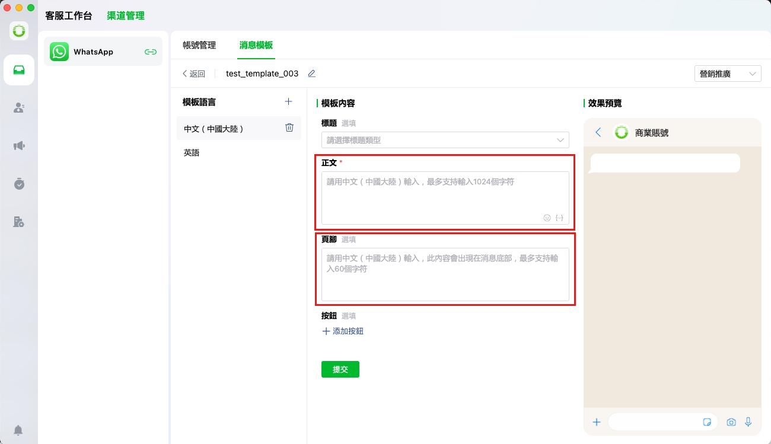Insert variable using braces icon in 正文

pos(559,218)
